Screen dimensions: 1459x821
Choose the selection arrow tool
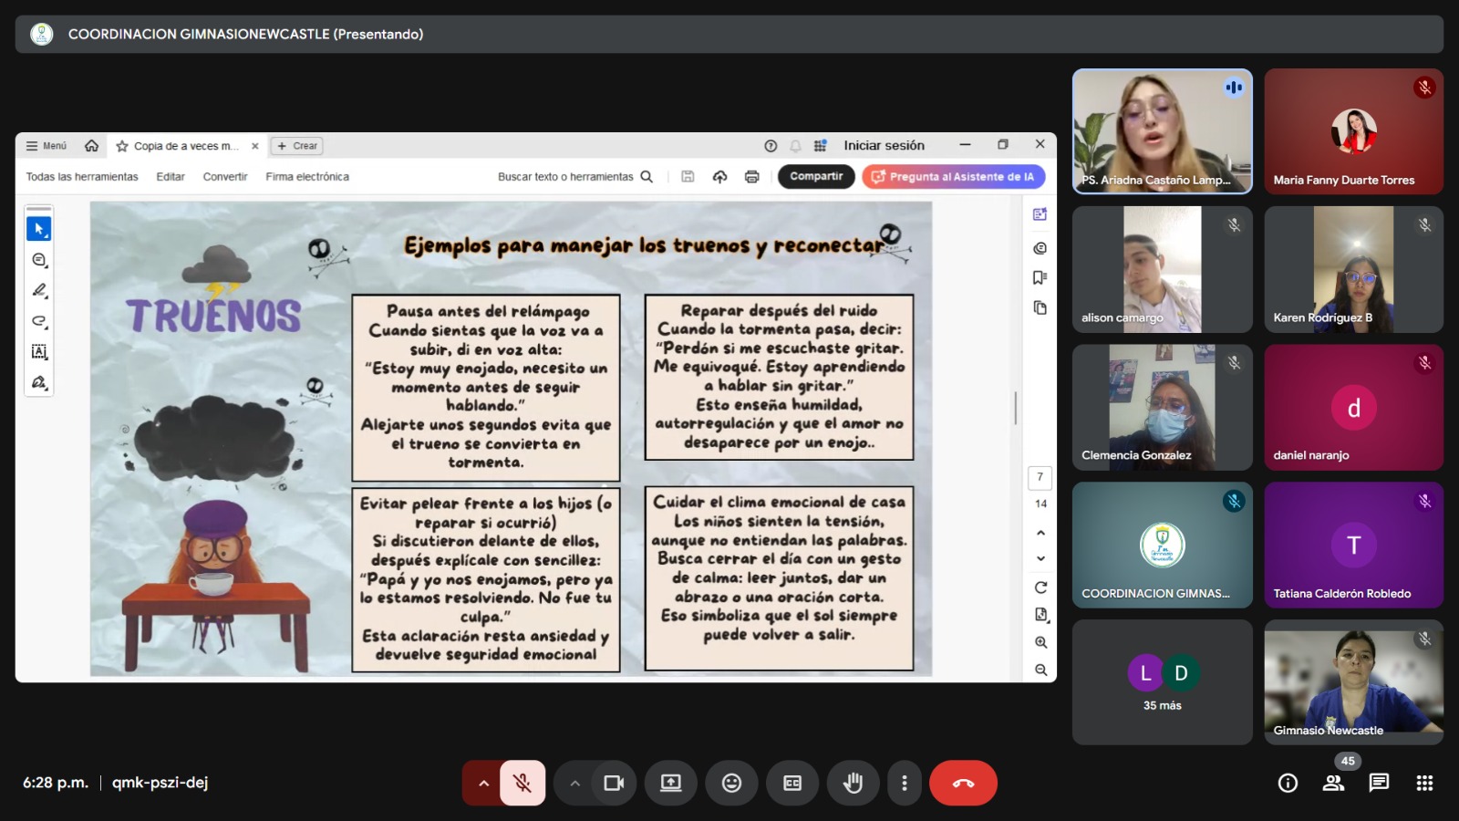tap(39, 229)
